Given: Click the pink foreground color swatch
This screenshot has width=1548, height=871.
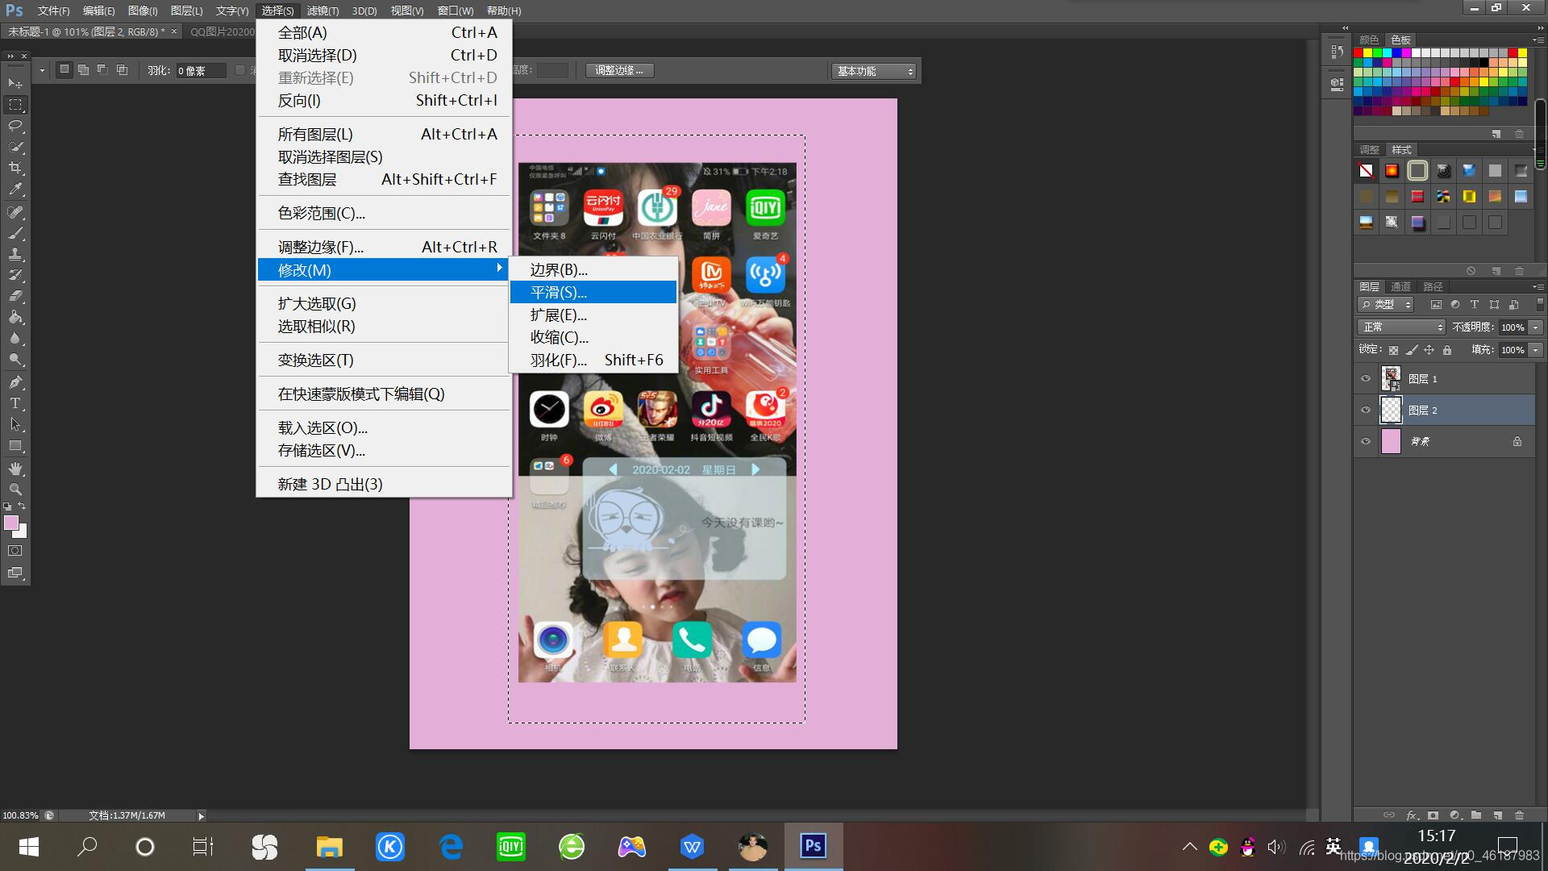Looking at the screenshot, I should pos(11,523).
